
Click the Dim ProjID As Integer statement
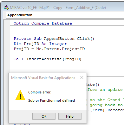40,44
